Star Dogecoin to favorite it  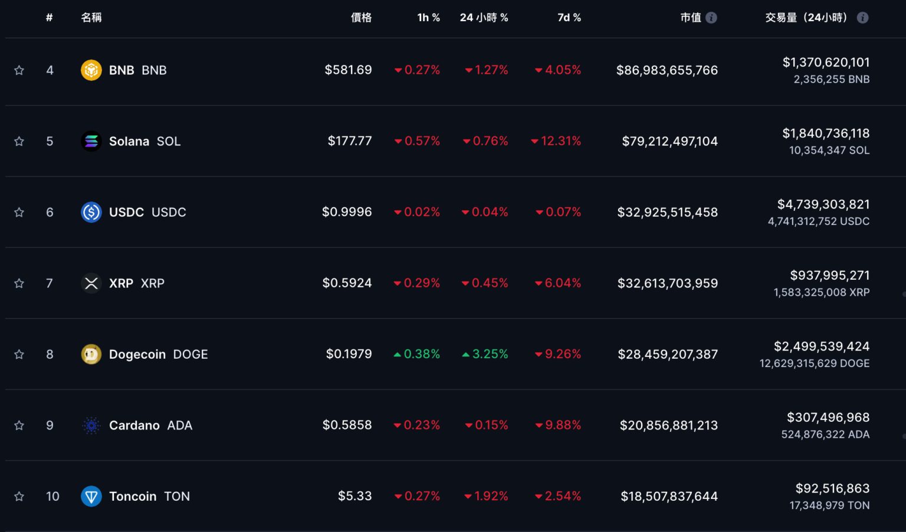point(19,354)
